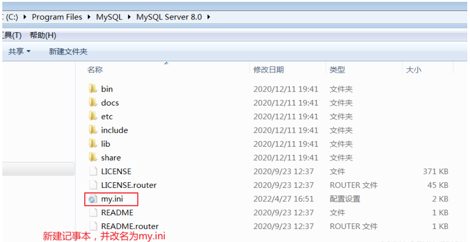Viewport: 470px width, 242px height.
Task: Click the LICENSE.router file icon
Action: [x=93, y=185]
